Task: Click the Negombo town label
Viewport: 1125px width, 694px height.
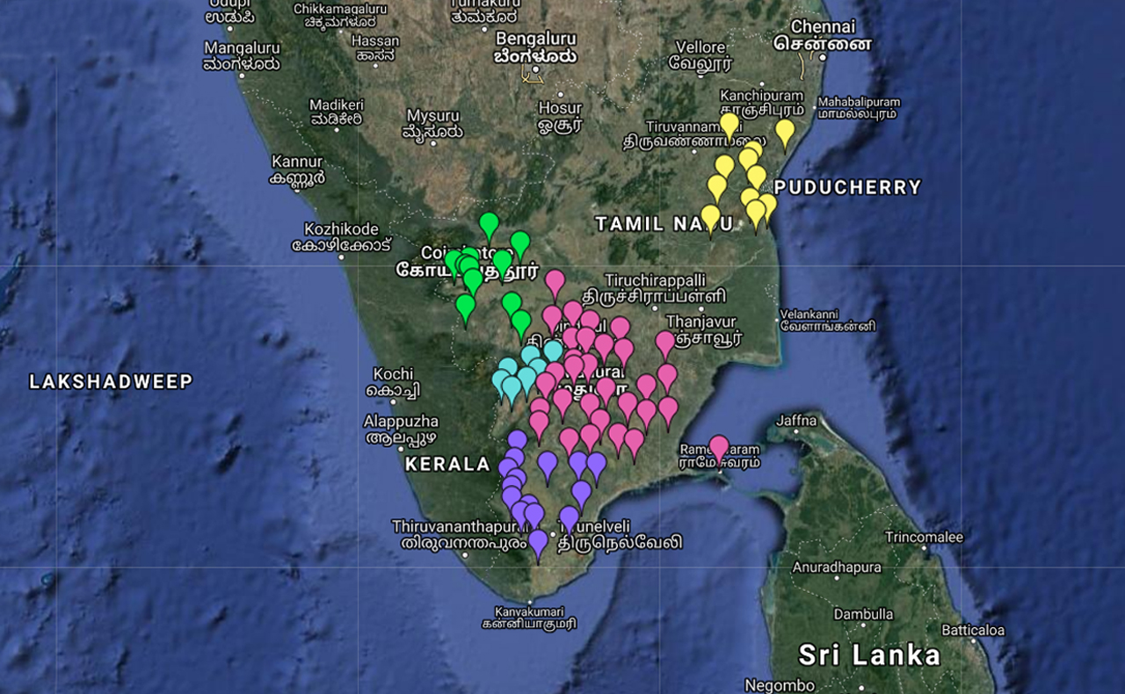Action: coord(779,685)
